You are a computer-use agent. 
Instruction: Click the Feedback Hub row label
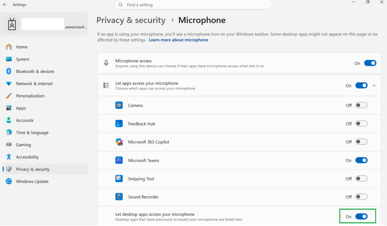pyautogui.click(x=142, y=124)
